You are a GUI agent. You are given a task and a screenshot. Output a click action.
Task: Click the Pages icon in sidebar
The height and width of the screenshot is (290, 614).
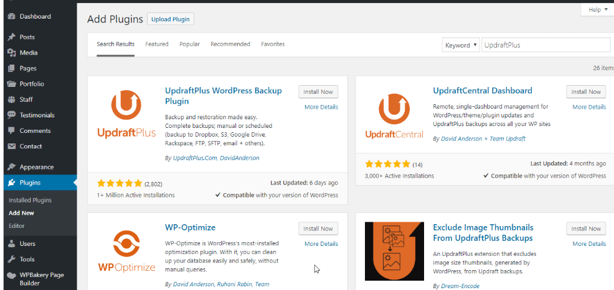[12, 68]
